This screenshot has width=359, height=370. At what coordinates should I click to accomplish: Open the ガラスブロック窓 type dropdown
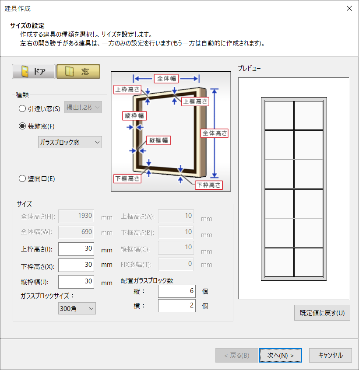(x=70, y=142)
